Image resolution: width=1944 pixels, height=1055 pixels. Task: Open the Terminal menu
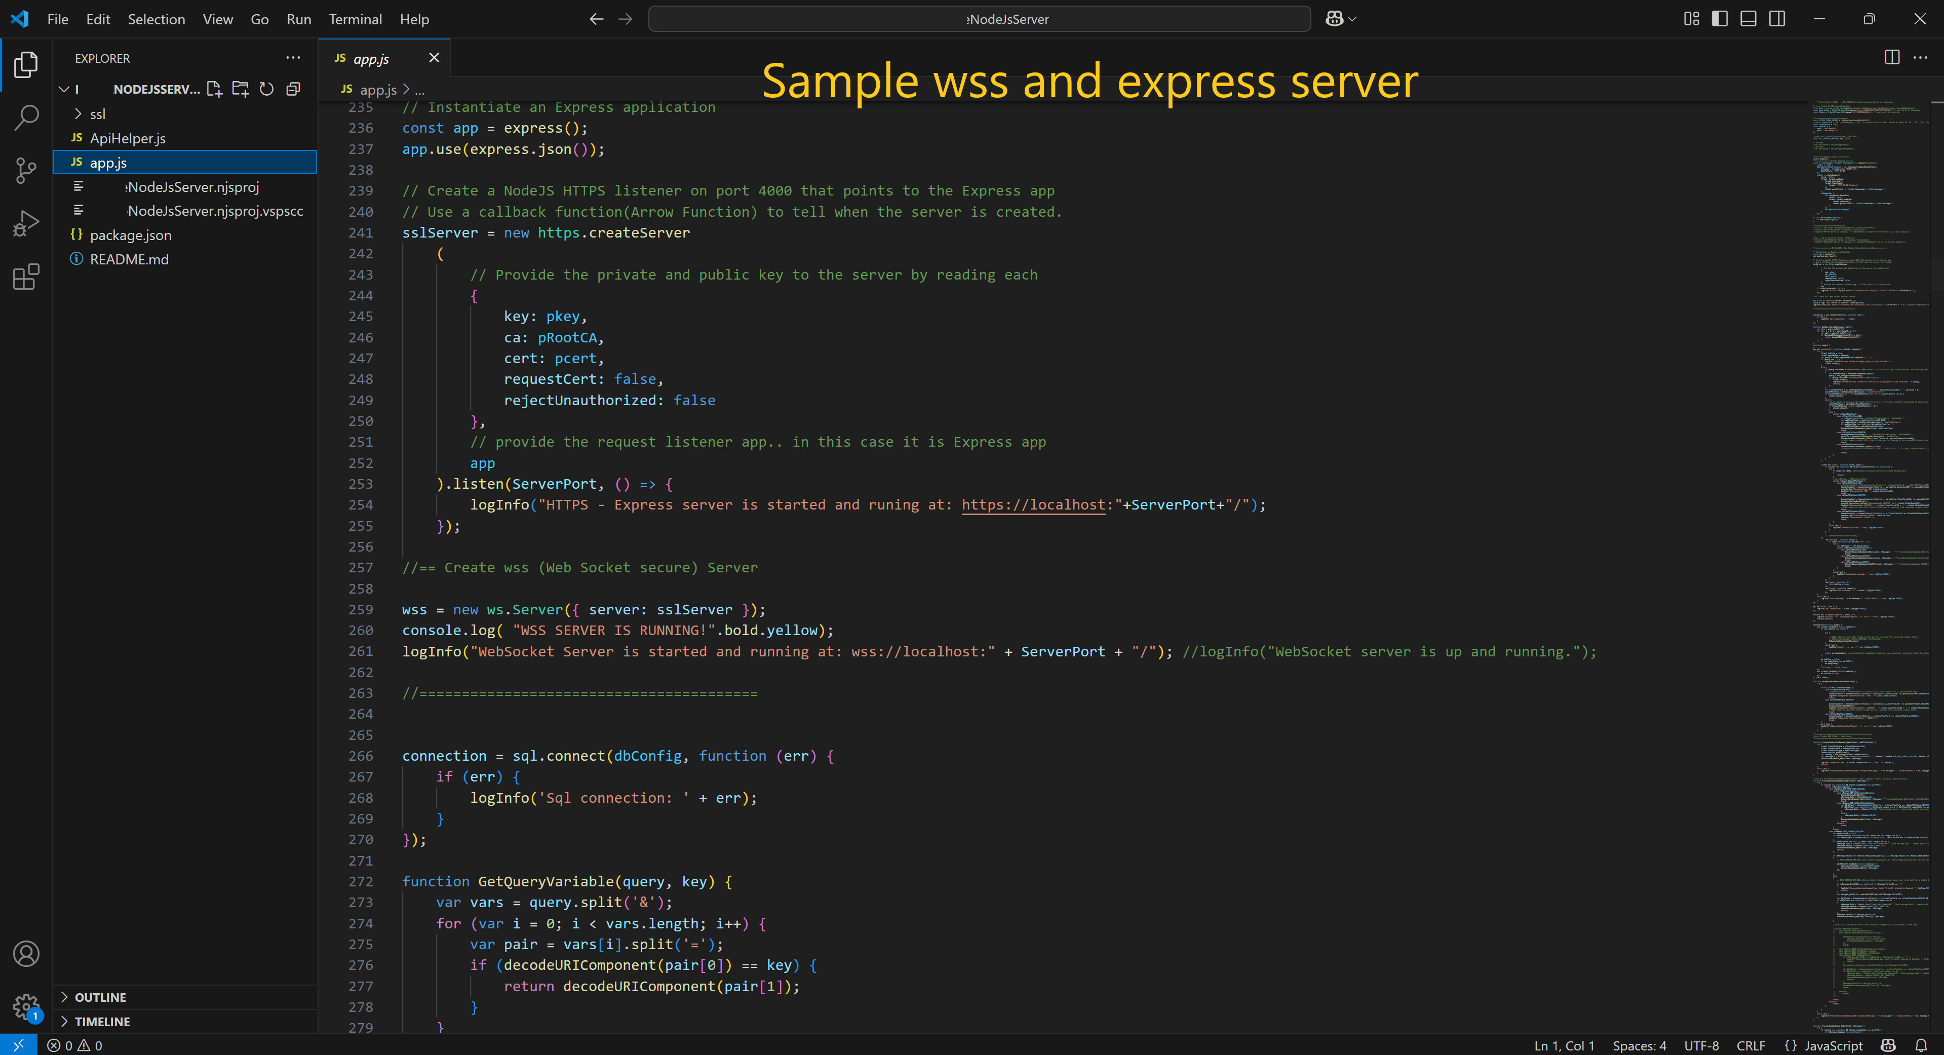356,19
